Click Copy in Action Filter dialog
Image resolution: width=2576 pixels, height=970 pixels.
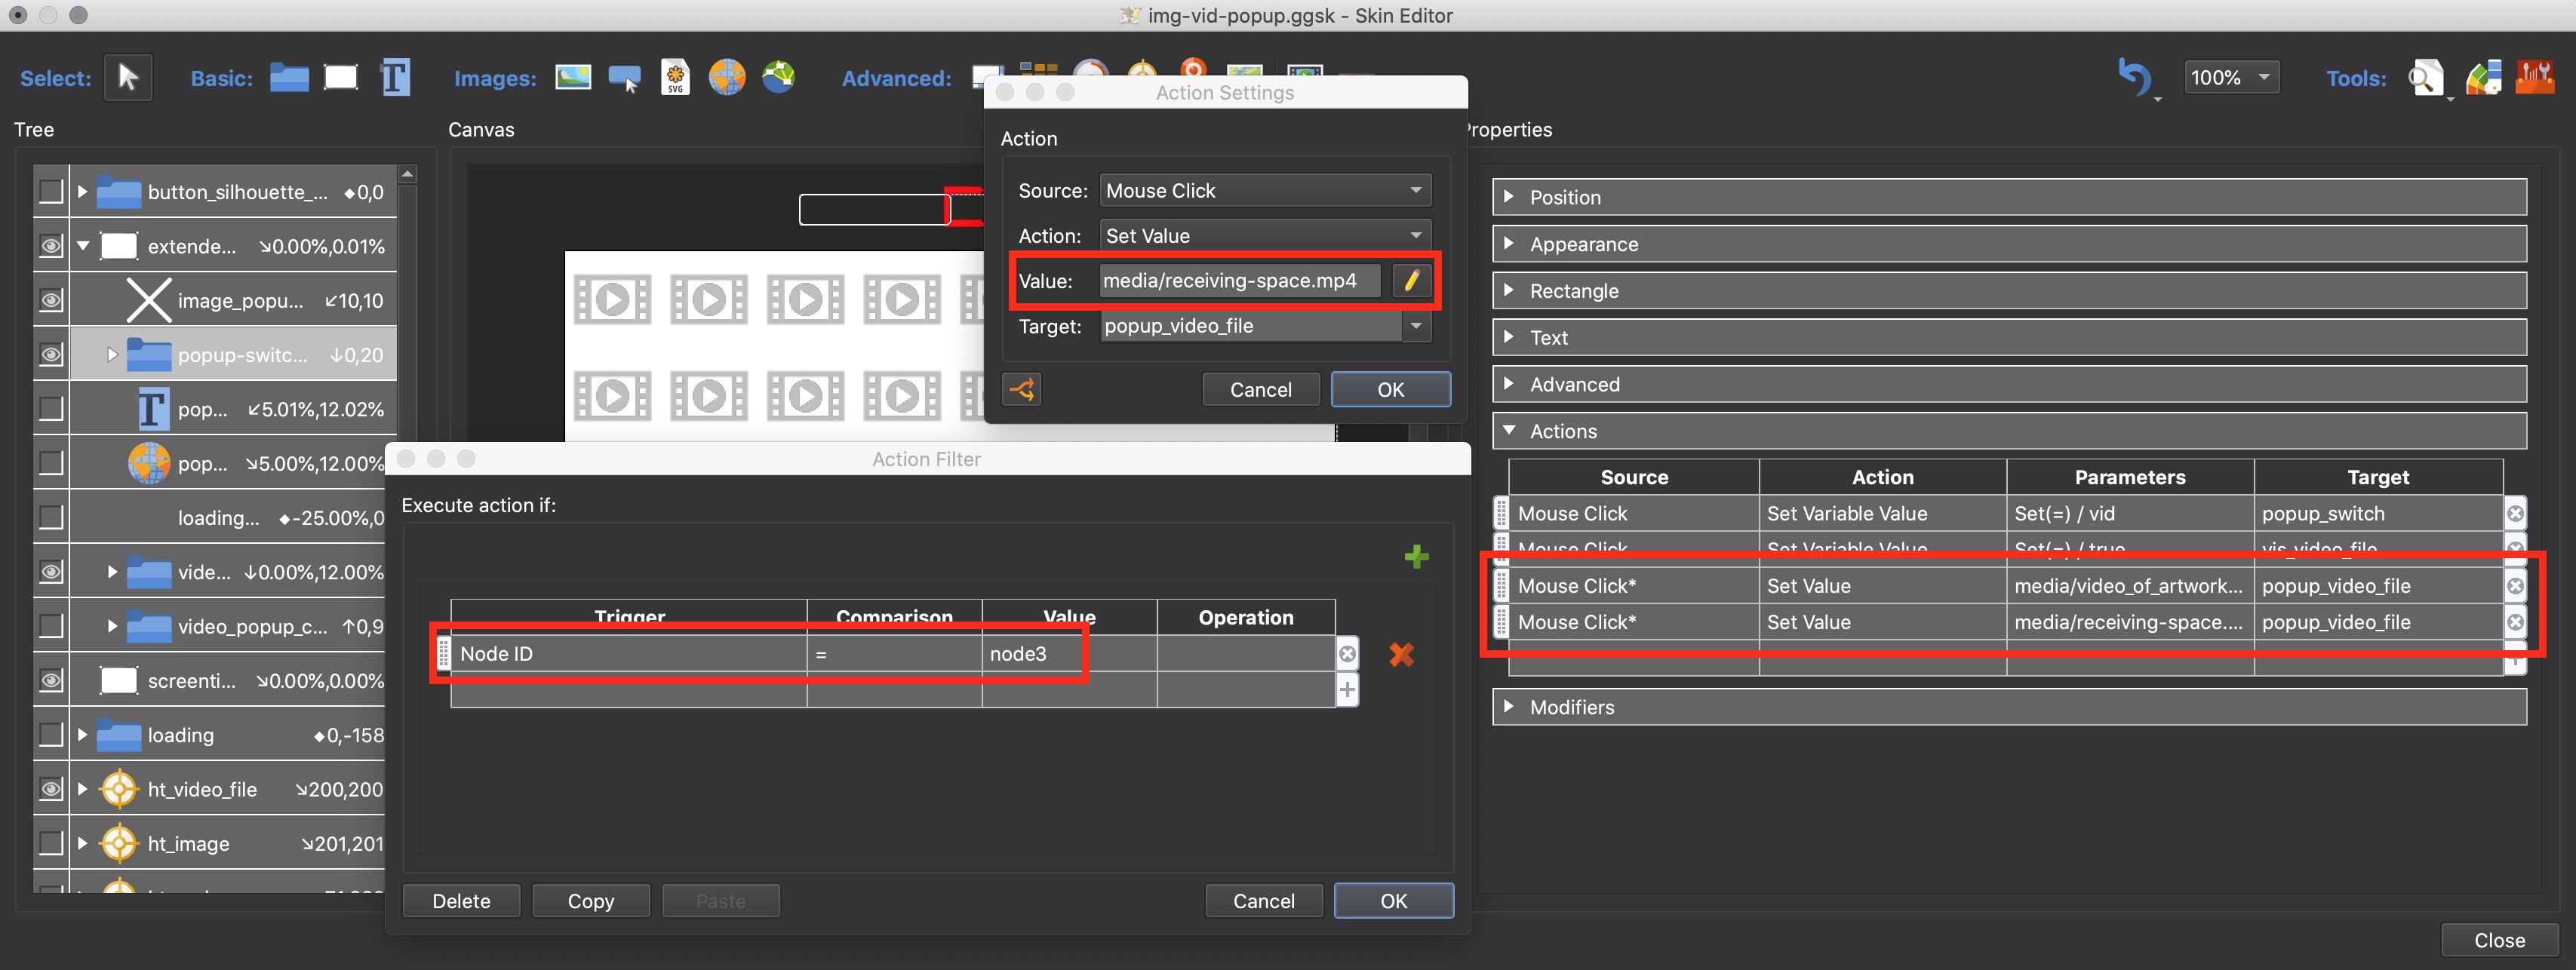click(x=591, y=901)
